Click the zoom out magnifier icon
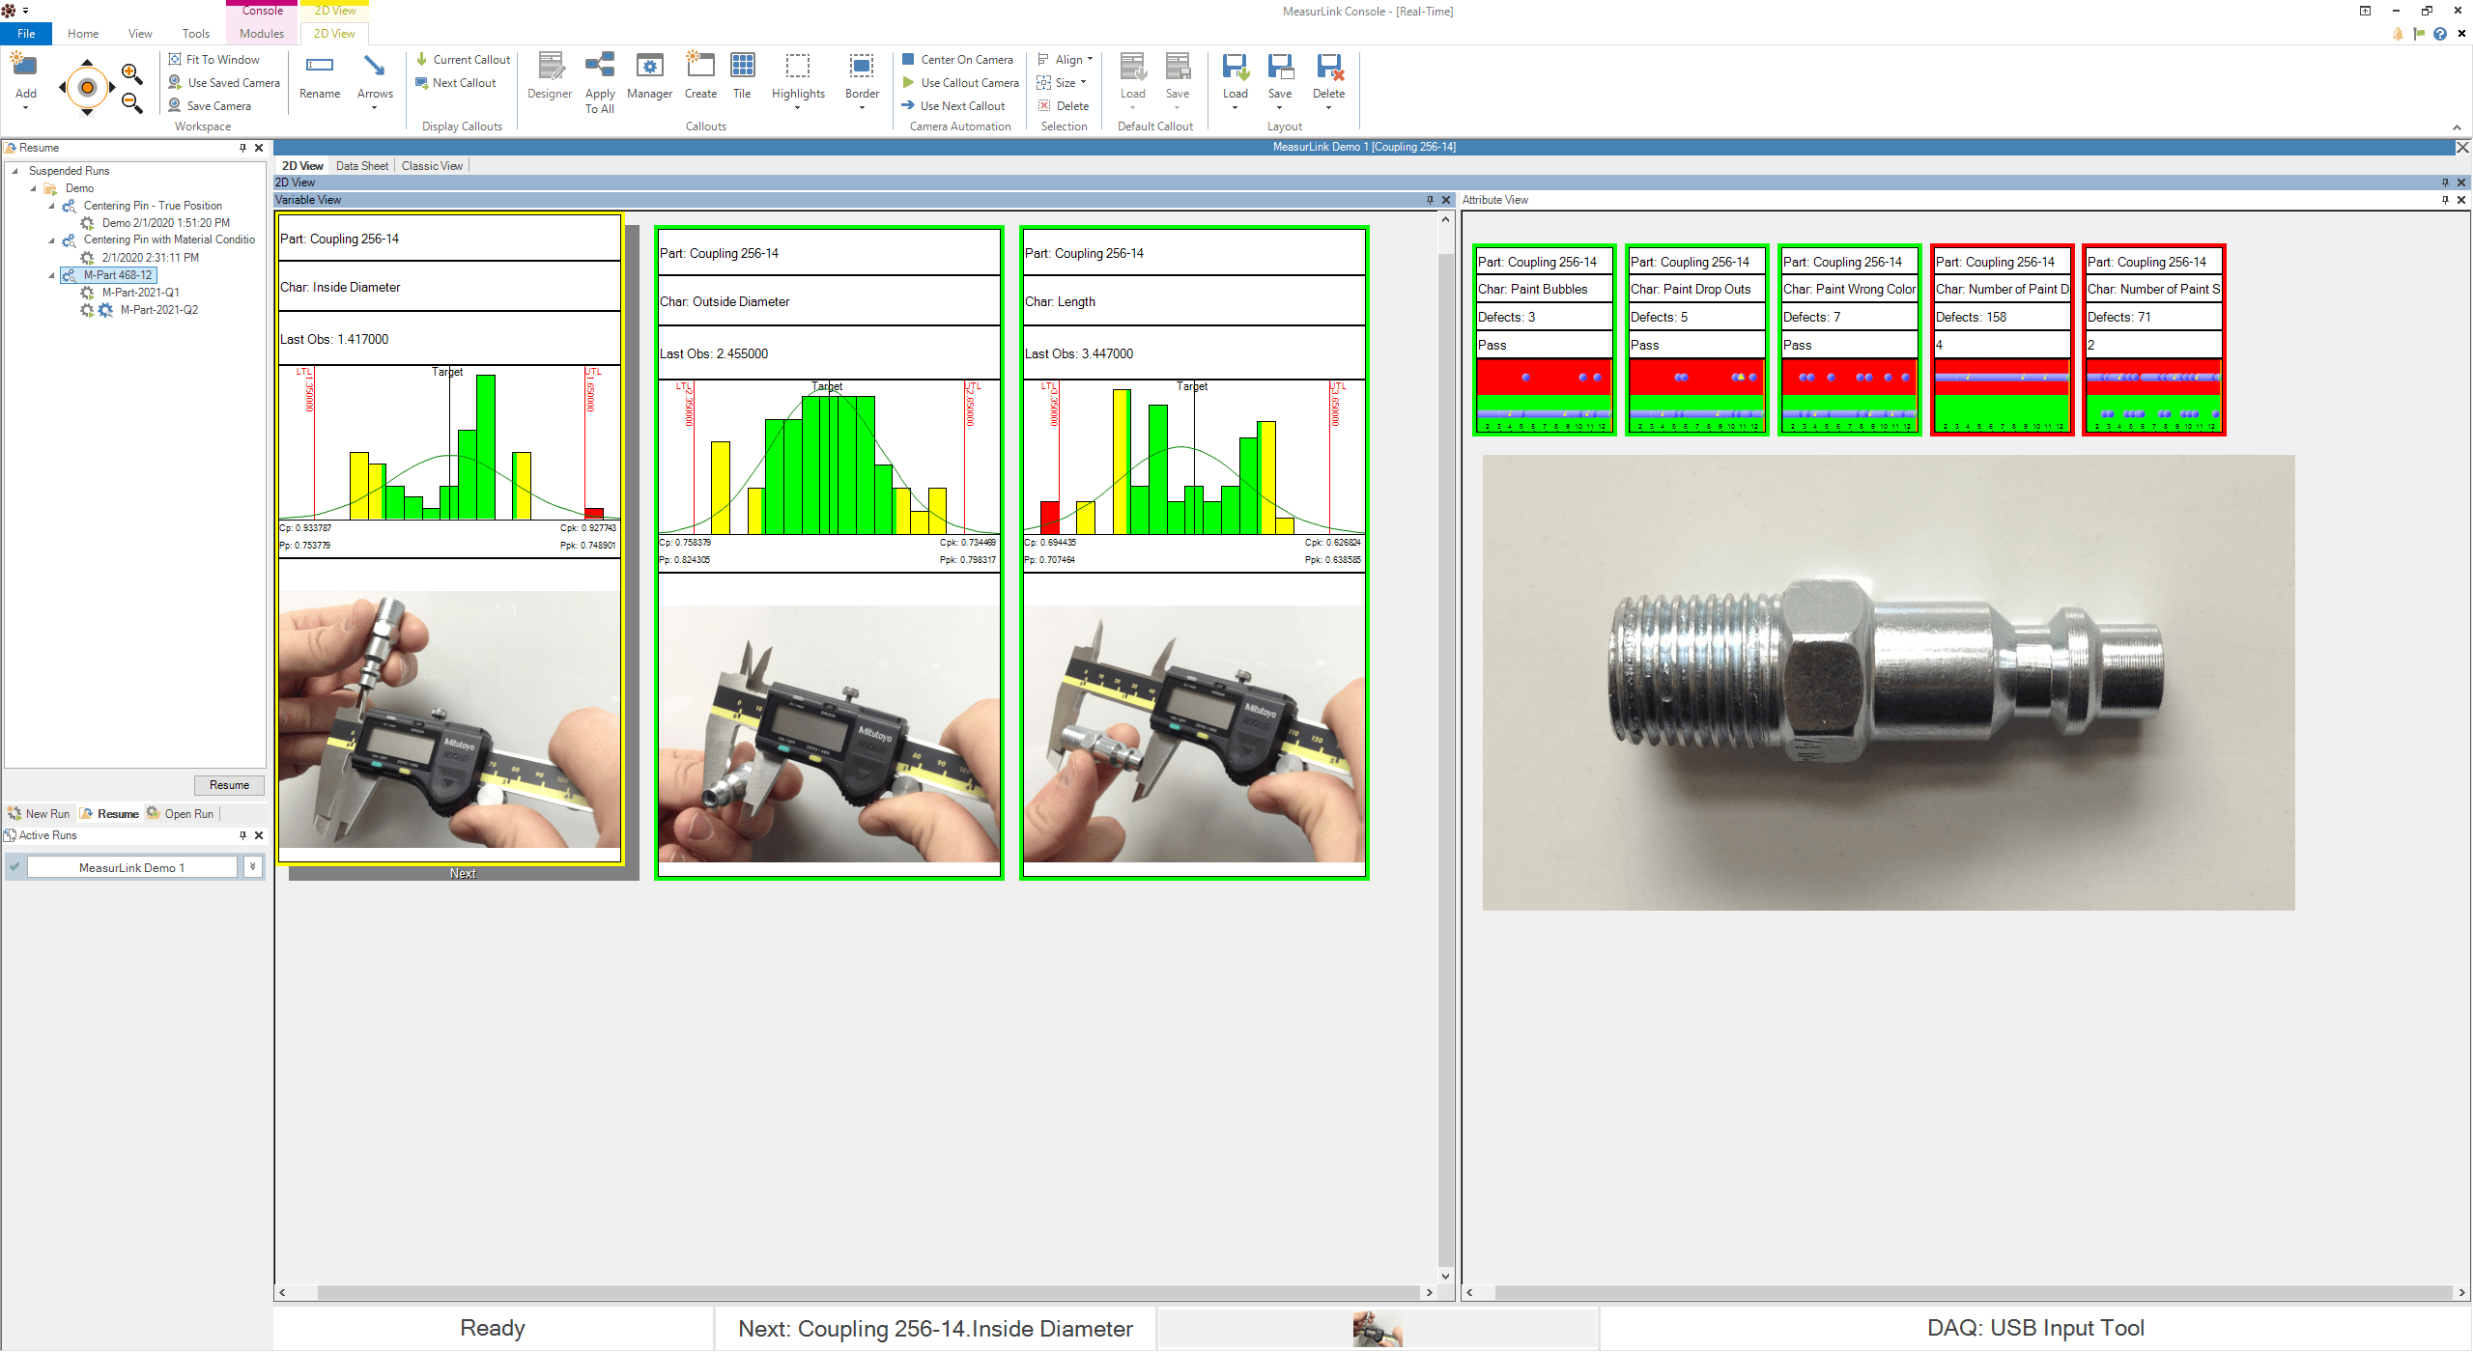The image size is (2473, 1352). tap(131, 101)
